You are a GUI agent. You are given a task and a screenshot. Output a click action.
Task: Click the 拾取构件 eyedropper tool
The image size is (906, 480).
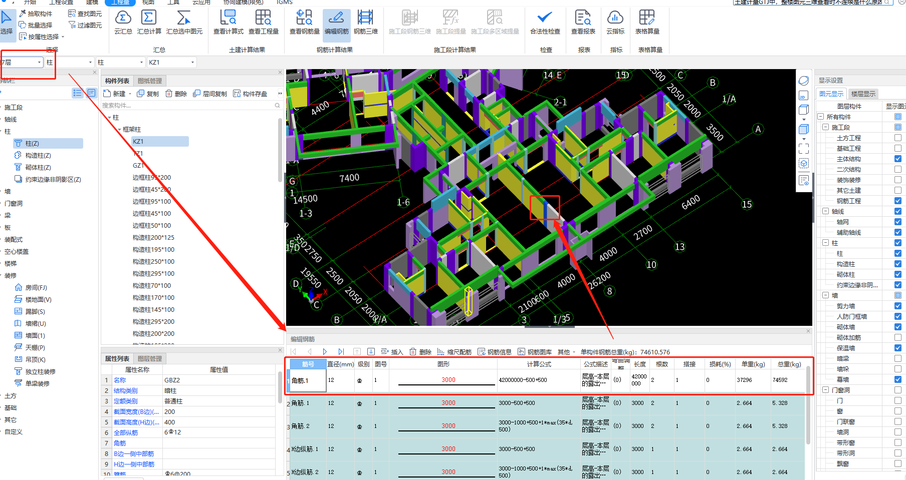(36, 14)
